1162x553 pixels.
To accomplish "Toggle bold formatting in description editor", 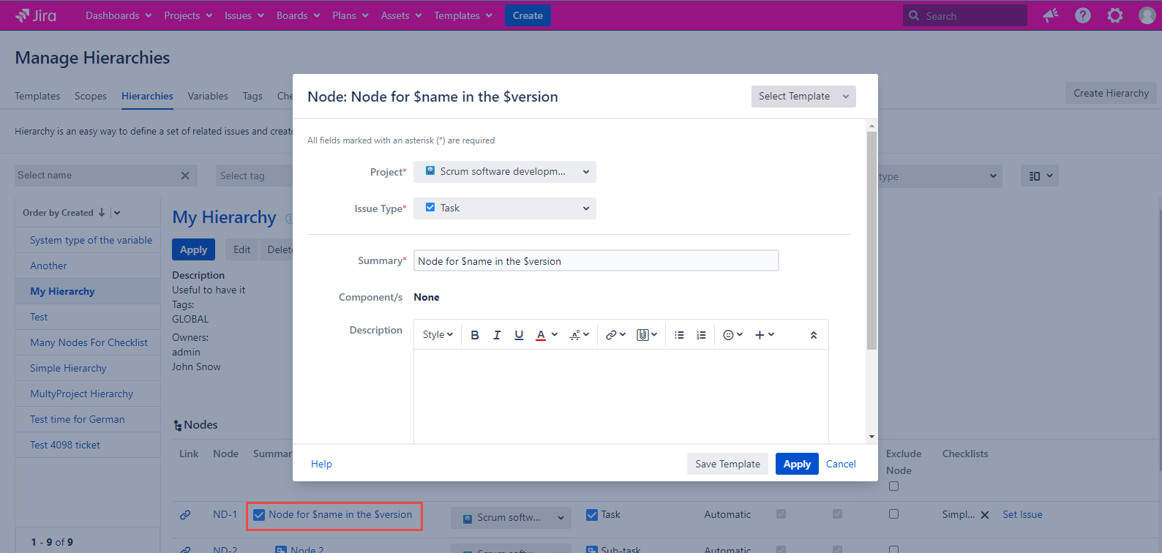I will click(475, 335).
